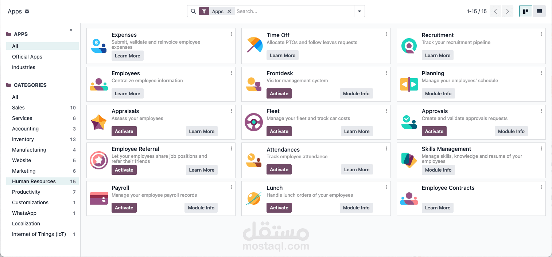552x257 pixels.
Task: Activate the Fleet app
Action: point(279,131)
